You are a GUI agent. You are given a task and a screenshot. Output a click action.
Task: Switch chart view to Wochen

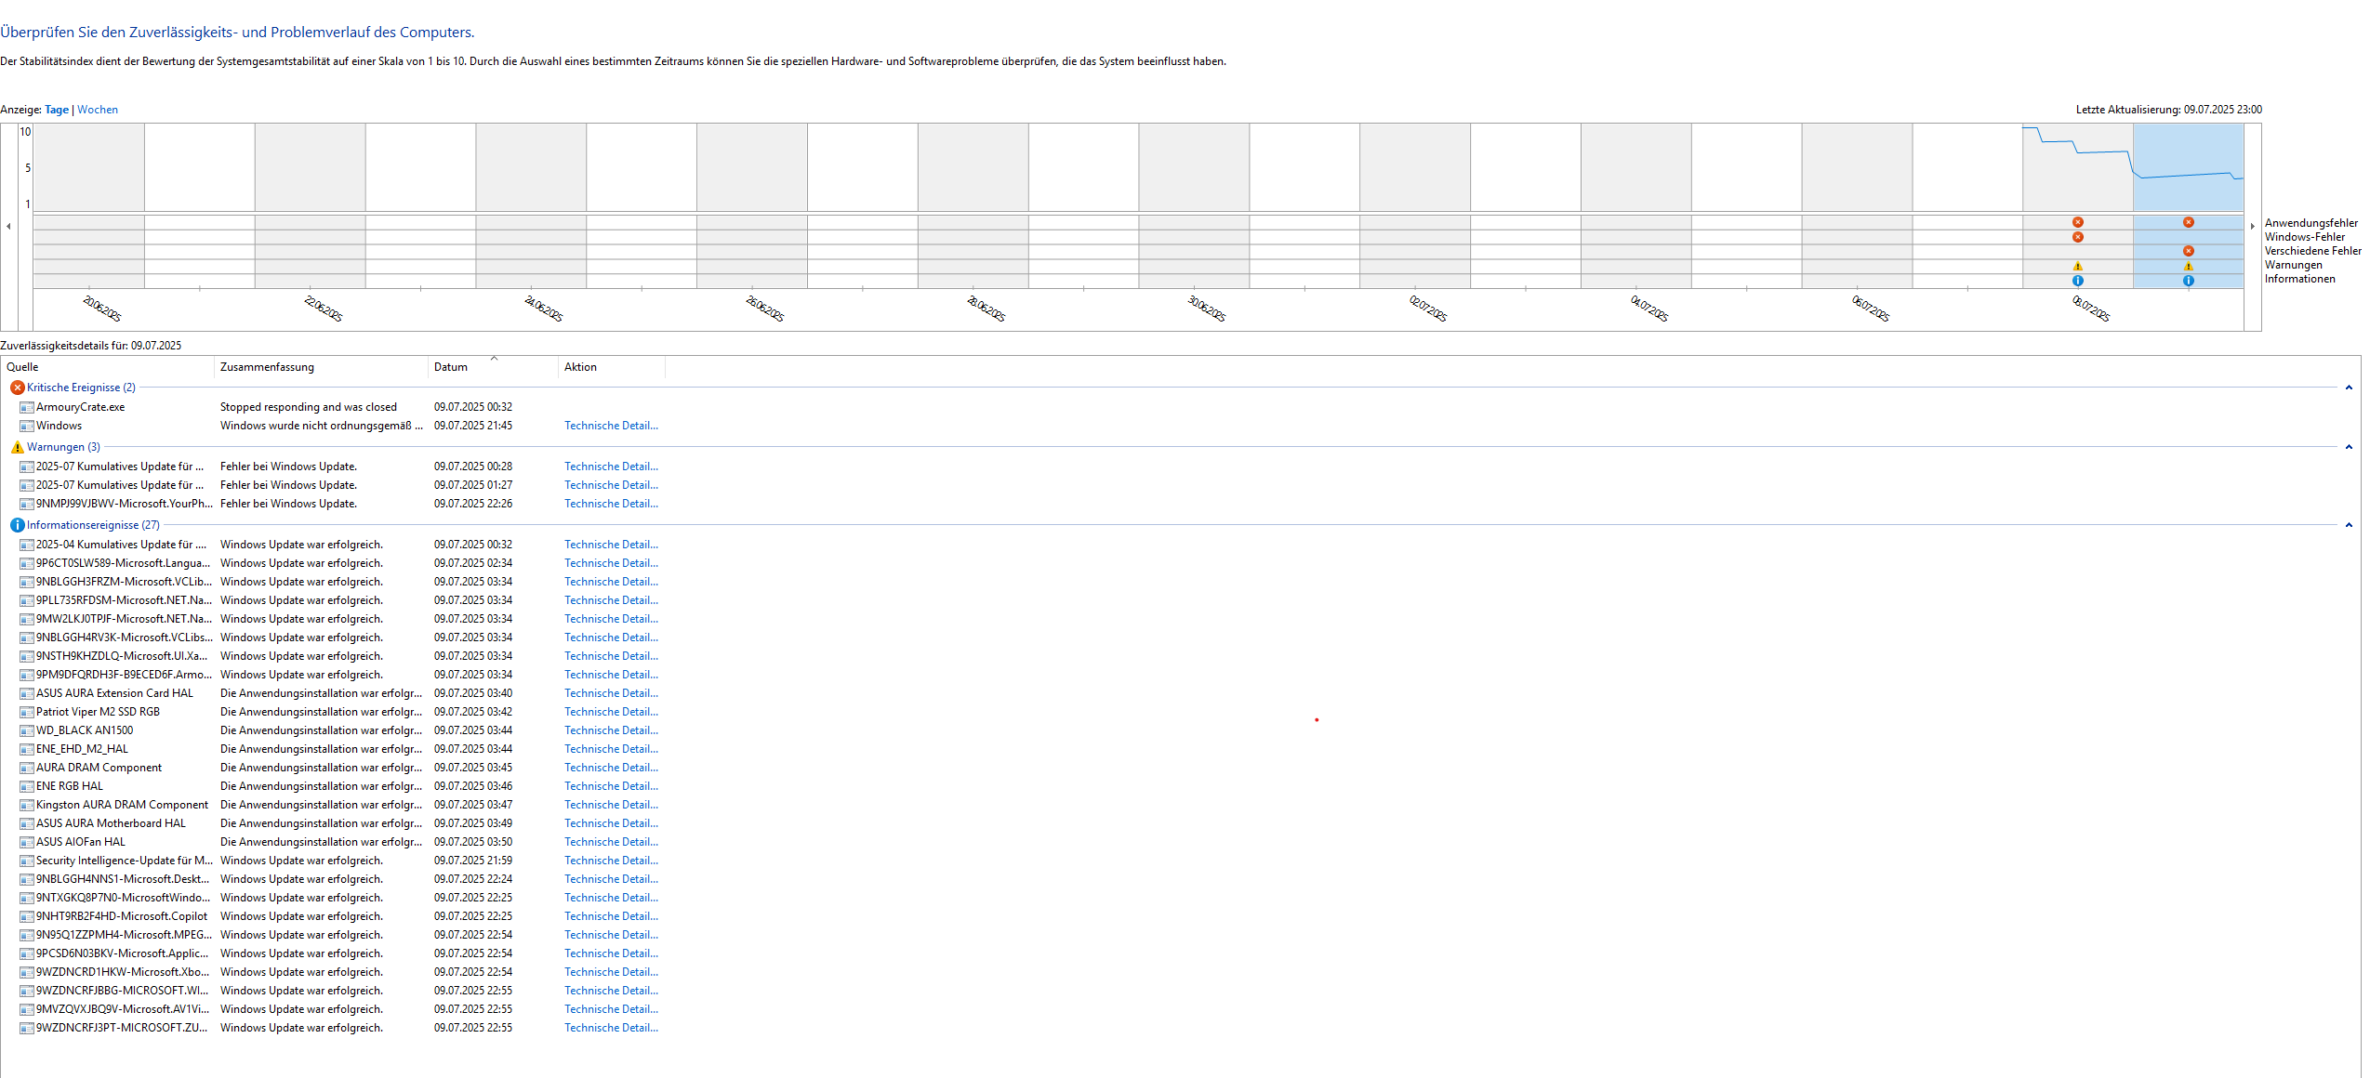(x=98, y=110)
